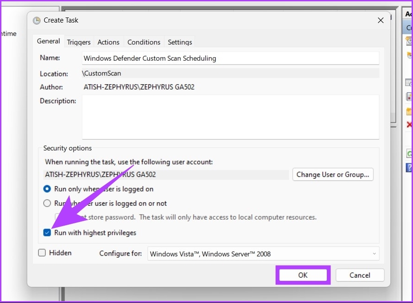Click inside the Description text area
The width and height of the screenshot is (413, 303).
(x=230, y=117)
